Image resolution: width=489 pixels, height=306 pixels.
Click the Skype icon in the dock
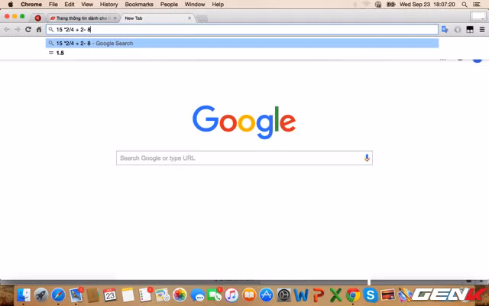tap(371, 295)
